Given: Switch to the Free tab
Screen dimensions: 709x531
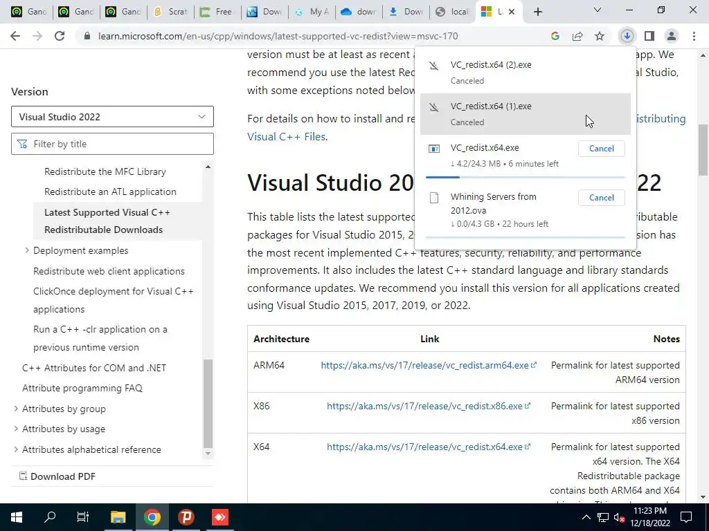Looking at the screenshot, I should 217,12.
